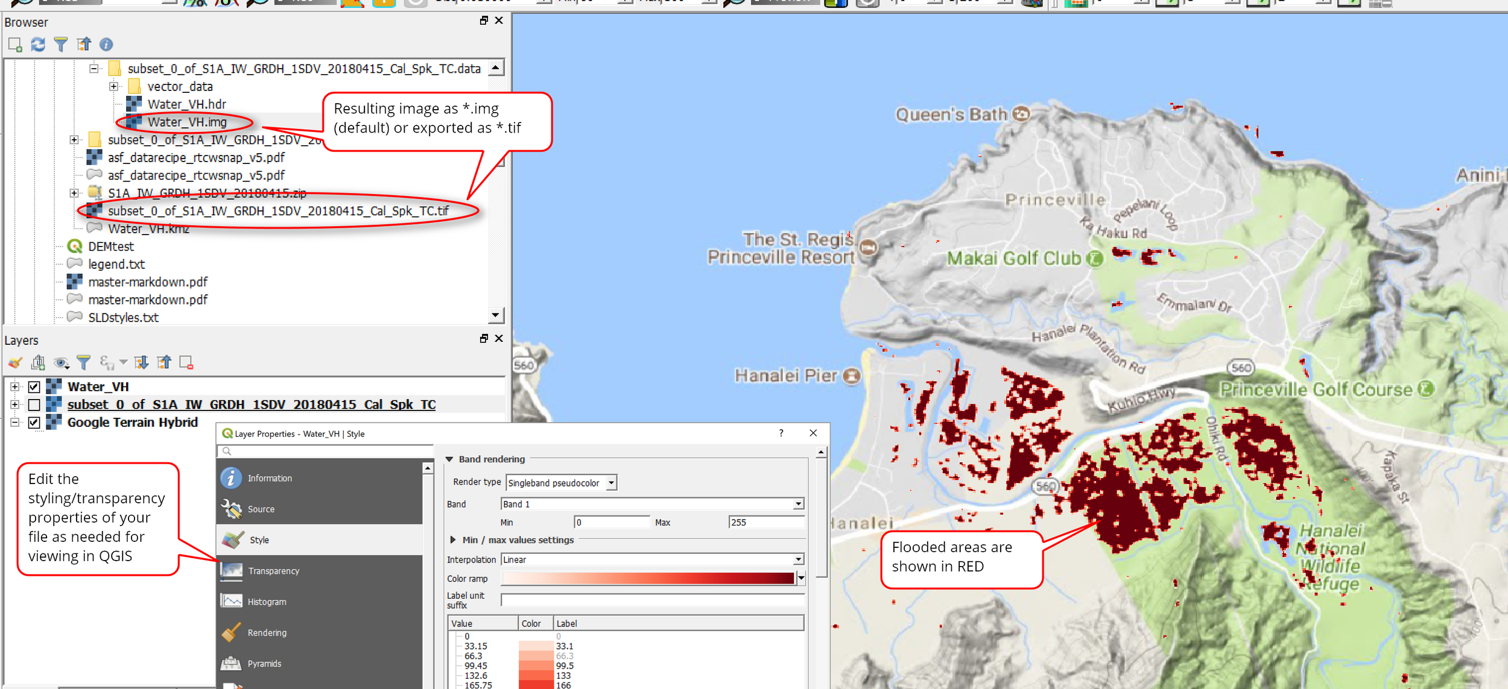Select master-markdown.pdf raster entry
The height and width of the screenshot is (689, 1508).
[x=148, y=282]
